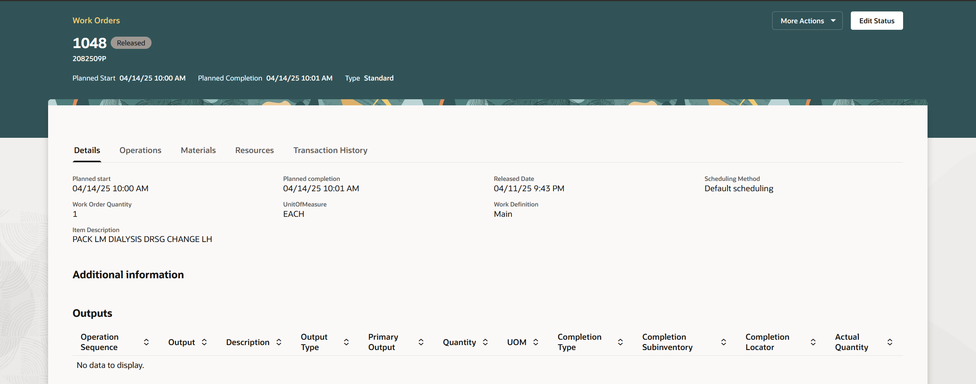Switch to the Materials tab

(198, 150)
